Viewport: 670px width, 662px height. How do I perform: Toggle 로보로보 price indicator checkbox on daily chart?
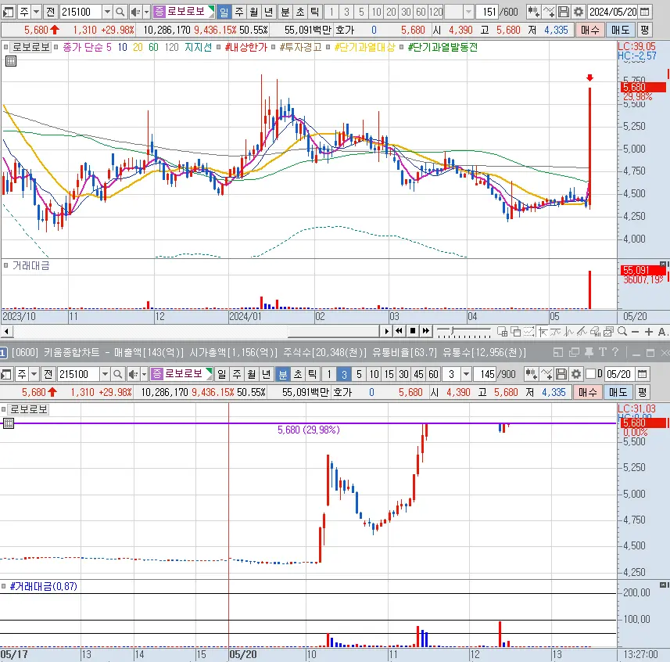click(x=6, y=47)
